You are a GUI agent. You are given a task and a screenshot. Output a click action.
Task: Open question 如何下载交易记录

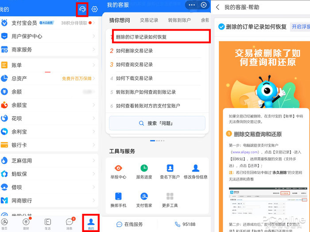(x=134, y=78)
